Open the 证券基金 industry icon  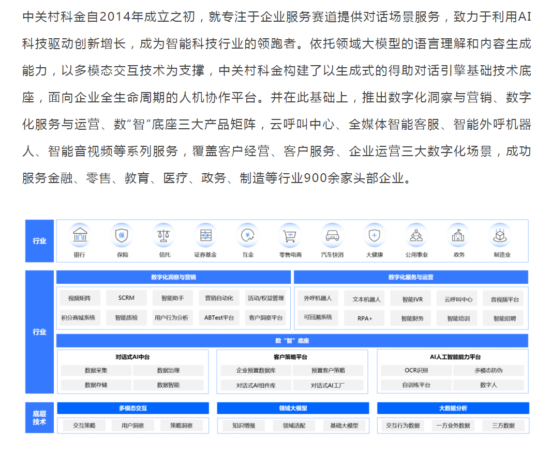point(205,236)
